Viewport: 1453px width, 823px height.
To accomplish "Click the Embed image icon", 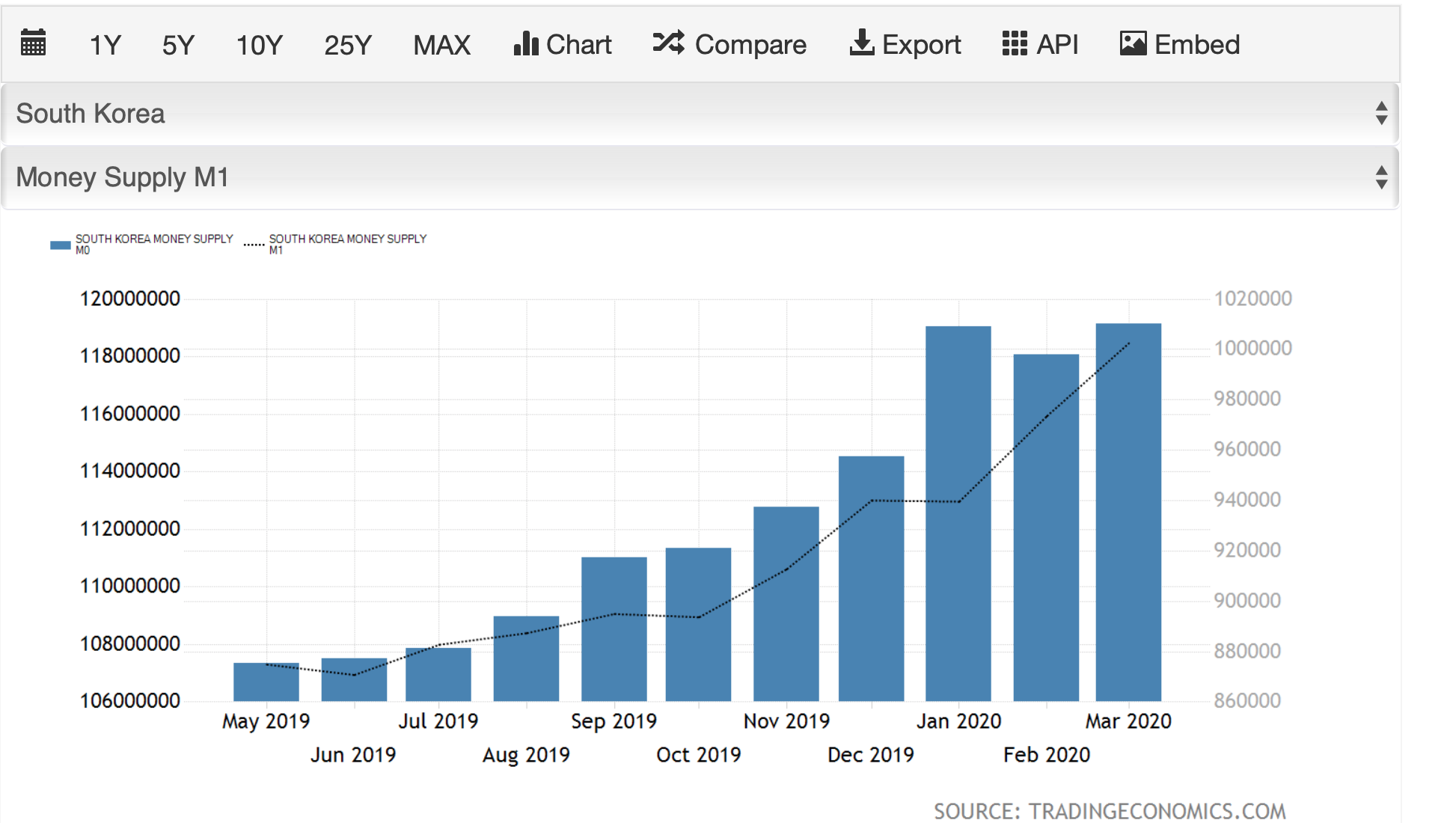I will tap(1133, 44).
